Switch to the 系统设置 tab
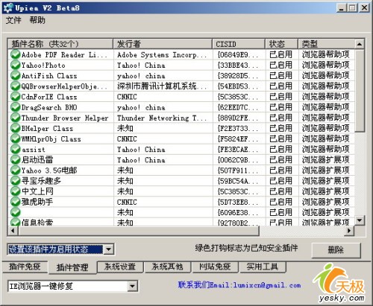 (x=120, y=267)
